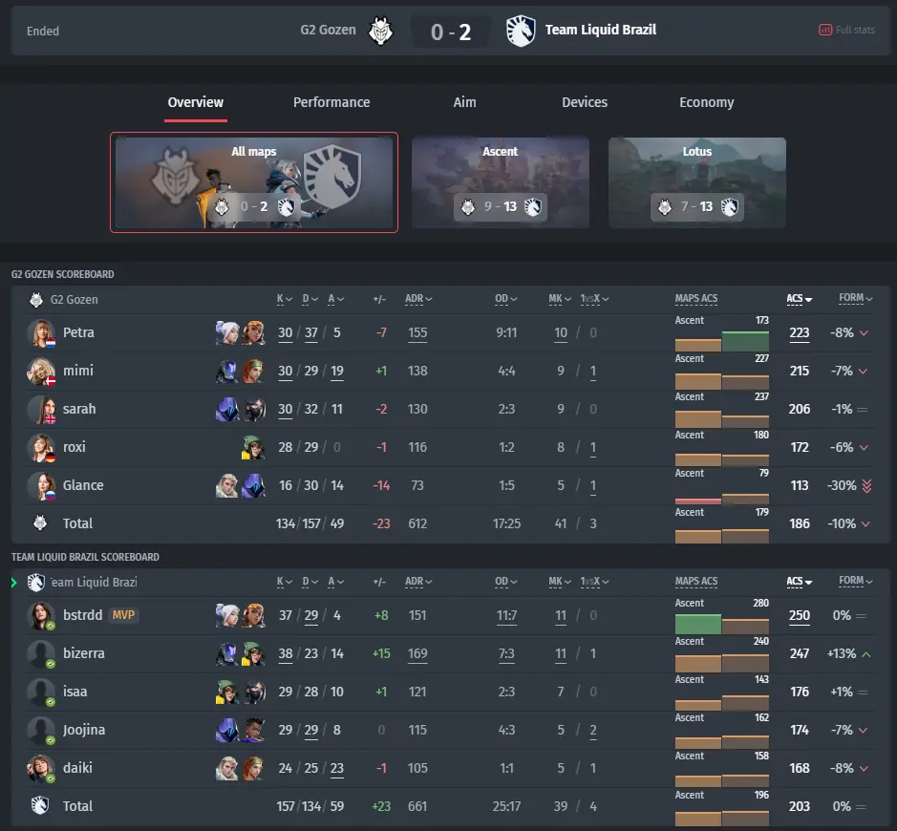The width and height of the screenshot is (897, 831).
Task: Open Petra's player avatar
Action: (41, 332)
